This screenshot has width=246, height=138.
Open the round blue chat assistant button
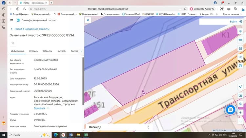click(231, 110)
